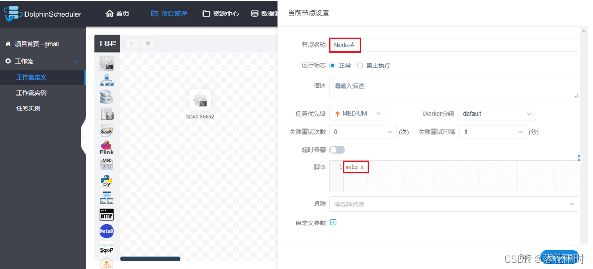Image resolution: width=593 pixels, height=269 pixels.
Task: Select the 正常 run flag radio button
Action: (333, 65)
